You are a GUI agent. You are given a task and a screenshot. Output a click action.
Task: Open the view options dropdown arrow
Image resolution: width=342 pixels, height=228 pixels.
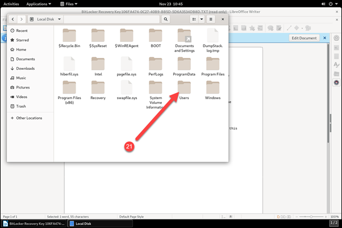pyautogui.click(x=202, y=19)
